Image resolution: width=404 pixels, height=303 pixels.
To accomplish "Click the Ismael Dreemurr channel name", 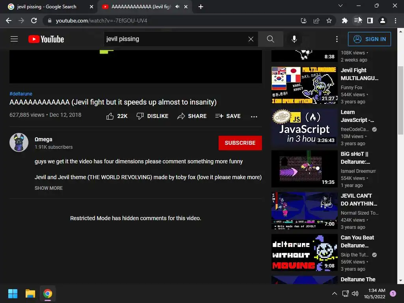I will tap(358, 171).
